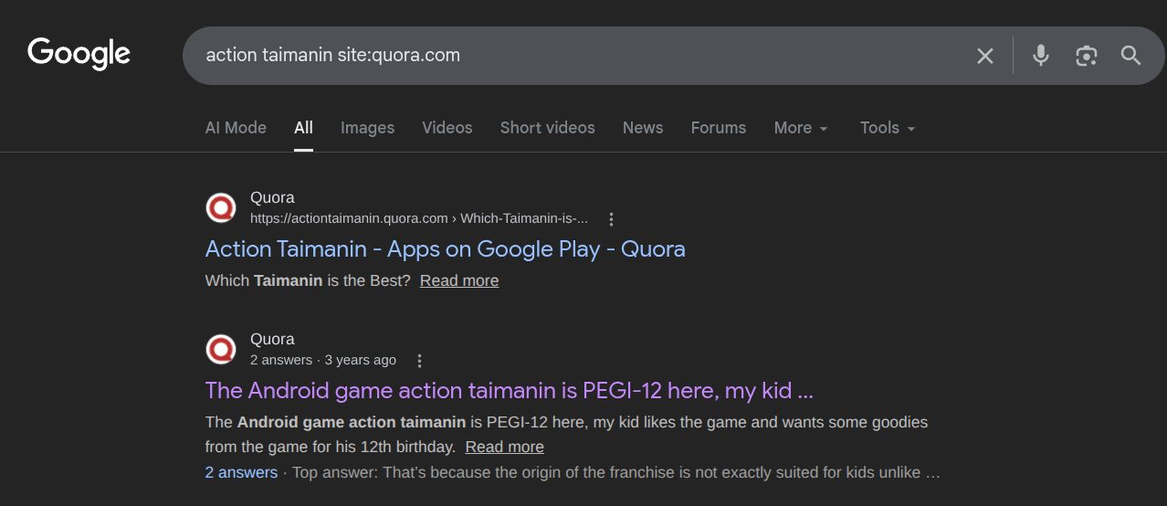Open the three-dot menu beside '3 years ago'

coord(419,361)
